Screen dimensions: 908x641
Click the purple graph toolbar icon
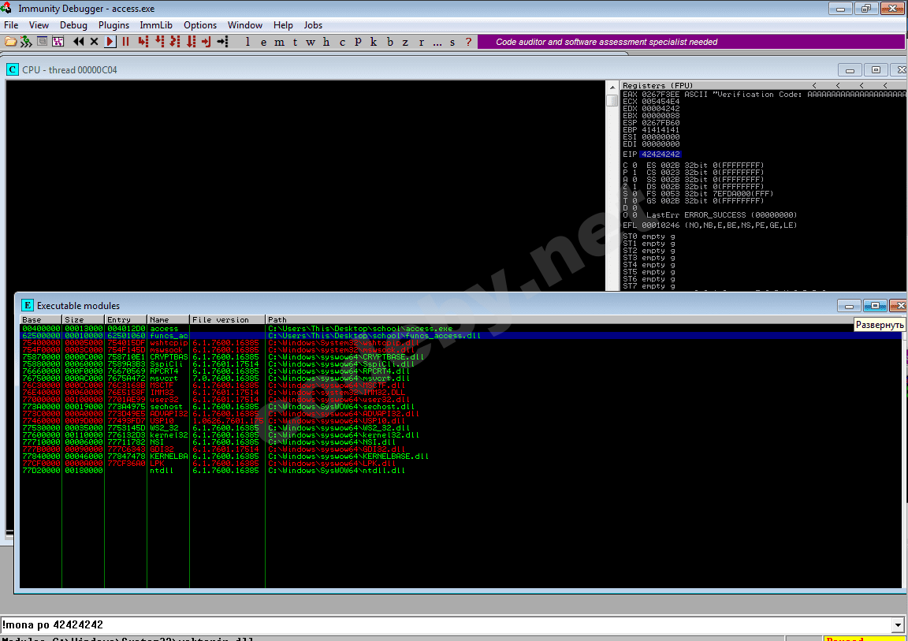point(58,42)
